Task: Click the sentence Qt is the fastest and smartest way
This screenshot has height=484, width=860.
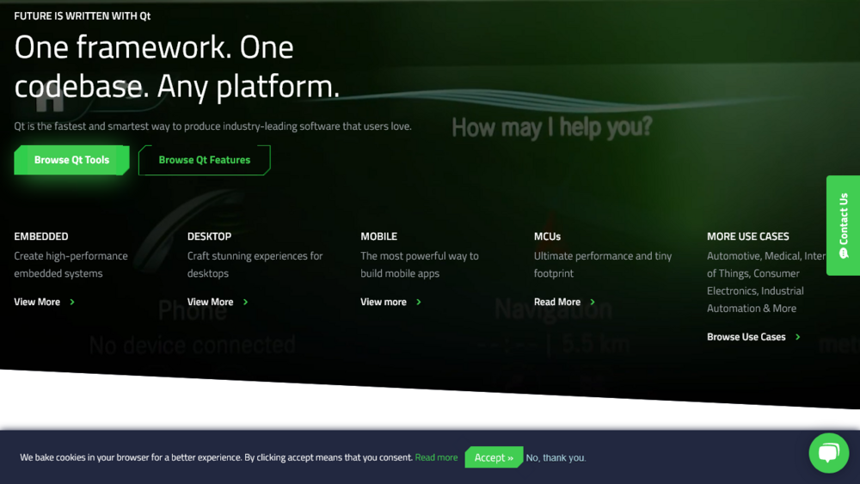Action: click(x=212, y=126)
